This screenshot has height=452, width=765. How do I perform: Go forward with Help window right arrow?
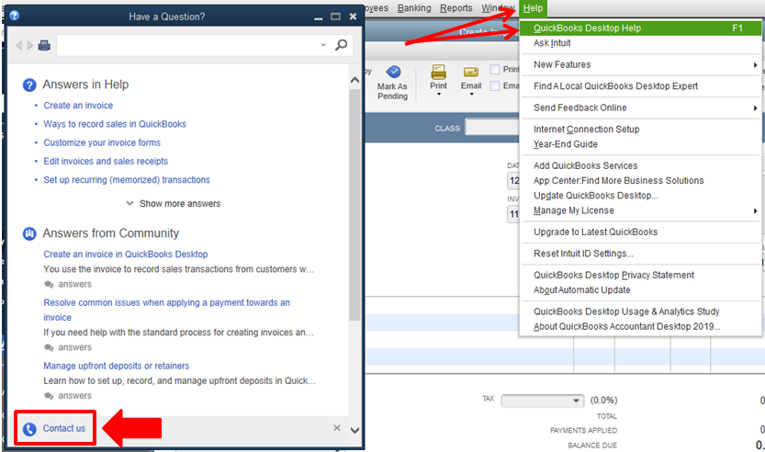[x=30, y=45]
